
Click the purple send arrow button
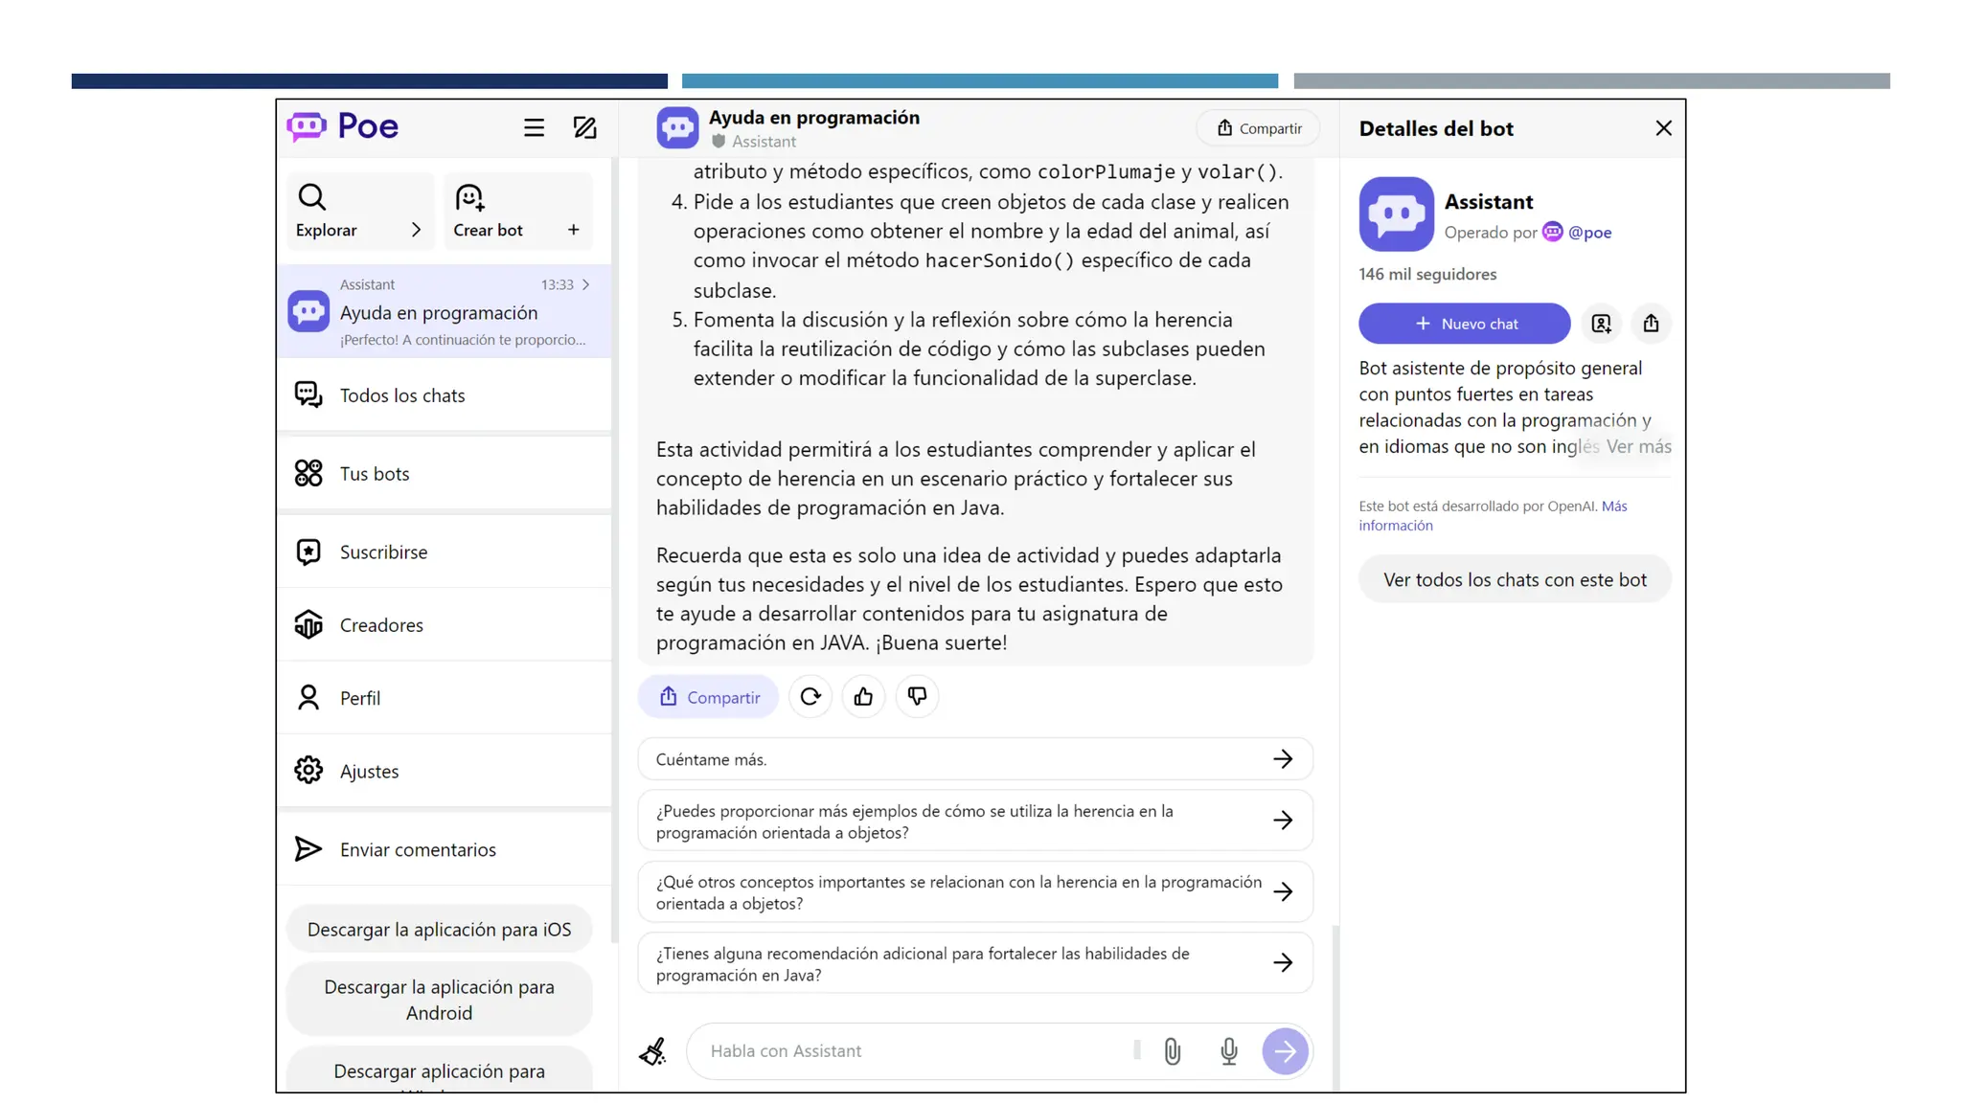(x=1284, y=1051)
